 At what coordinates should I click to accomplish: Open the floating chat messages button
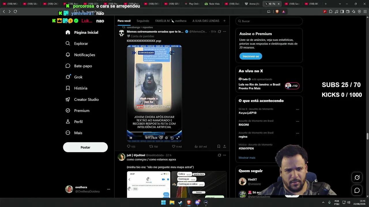pyautogui.click(x=357, y=190)
